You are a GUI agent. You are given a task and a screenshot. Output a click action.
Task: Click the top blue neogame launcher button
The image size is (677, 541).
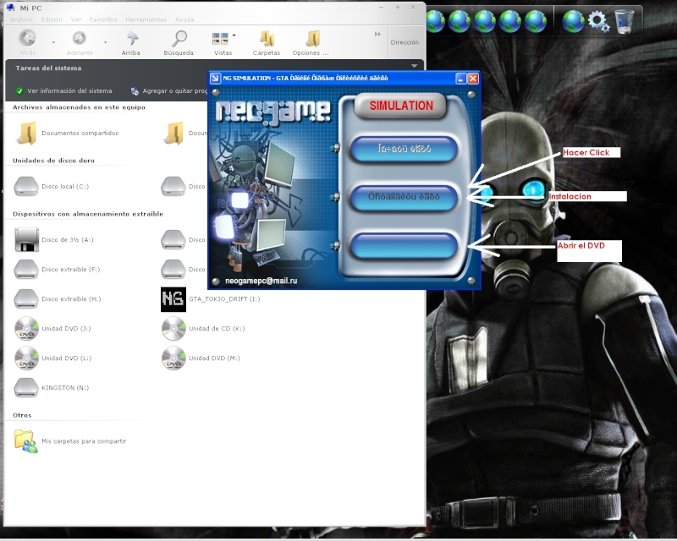(404, 150)
